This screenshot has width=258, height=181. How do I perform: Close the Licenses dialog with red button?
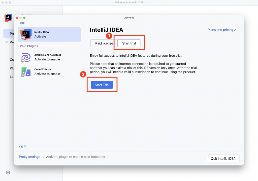(17, 18)
